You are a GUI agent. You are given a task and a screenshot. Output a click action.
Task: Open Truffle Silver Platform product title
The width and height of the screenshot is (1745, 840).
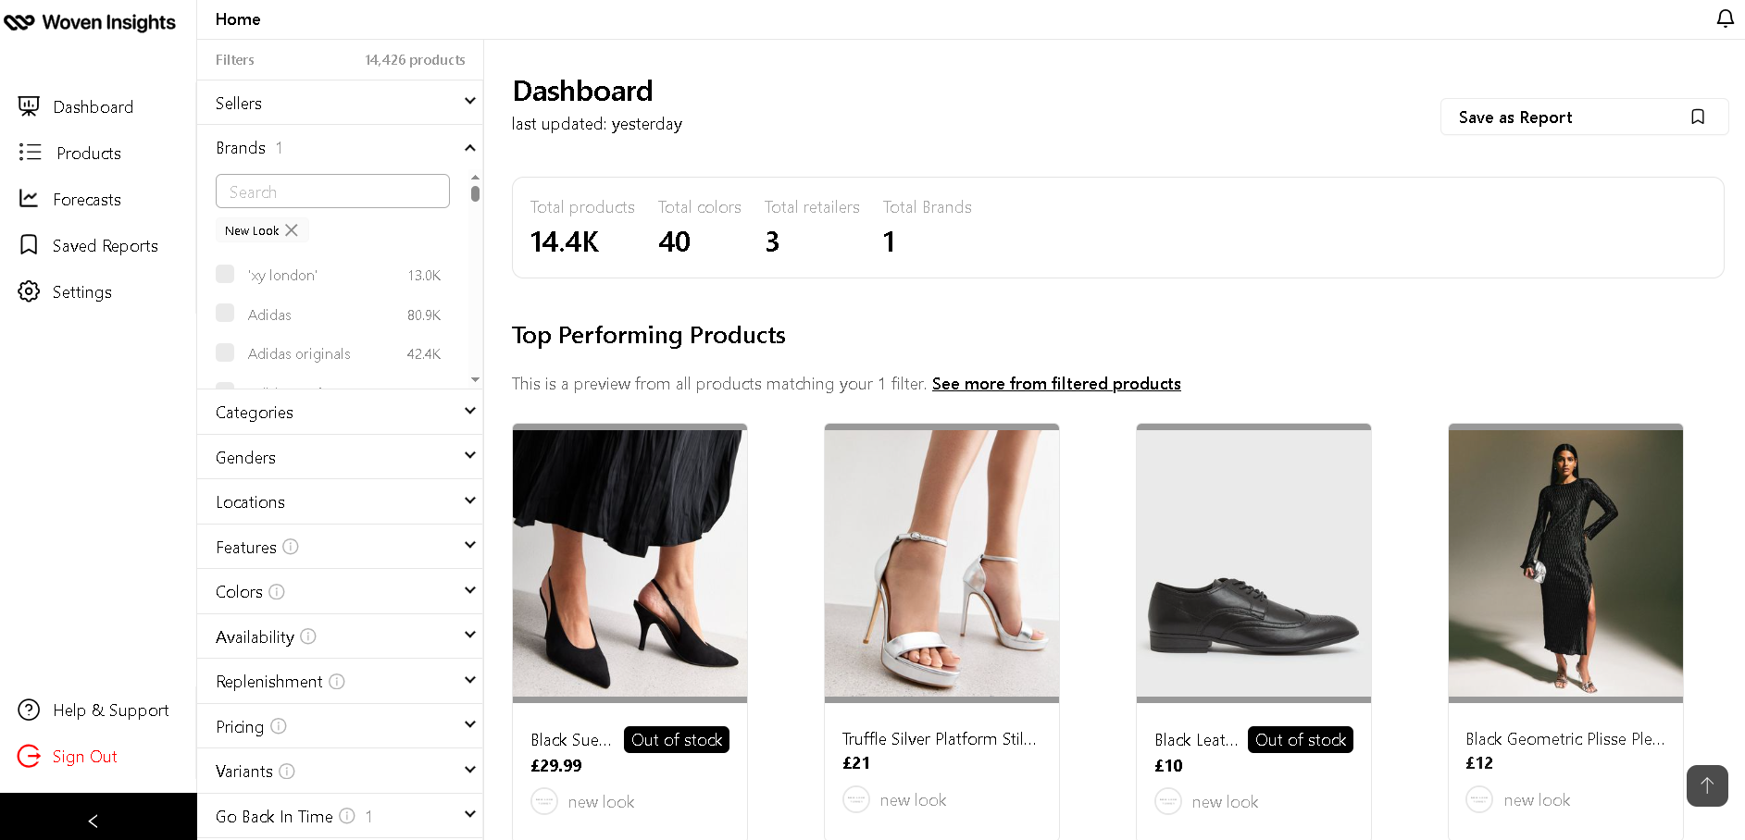pyautogui.click(x=939, y=738)
